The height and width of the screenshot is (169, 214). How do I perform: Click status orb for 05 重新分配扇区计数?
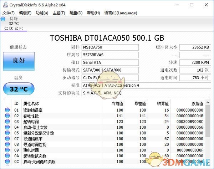tap(7, 133)
